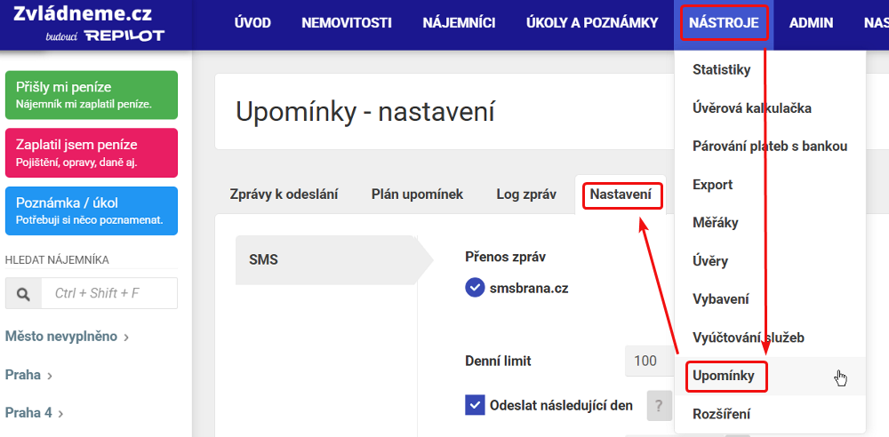Choose Upomínky from the dropdown menu
This screenshot has height=437, width=889.
coord(723,376)
